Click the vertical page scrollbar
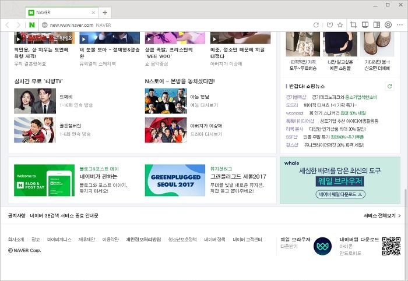408x281 pixels. 405,234
